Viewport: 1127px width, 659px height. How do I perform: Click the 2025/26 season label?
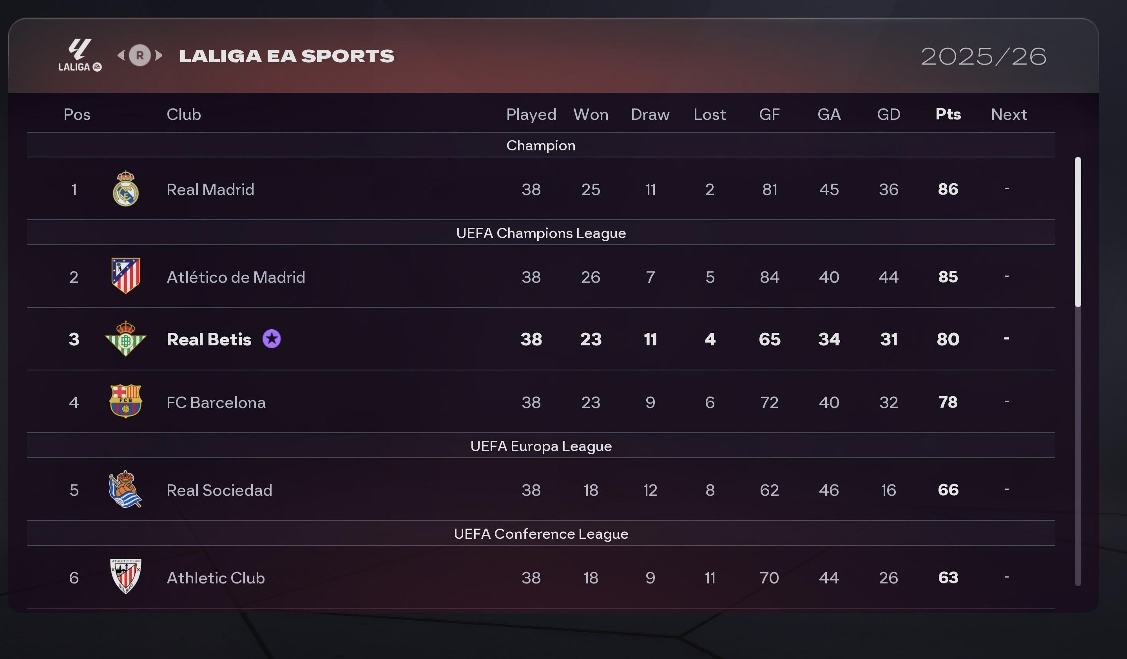point(984,56)
